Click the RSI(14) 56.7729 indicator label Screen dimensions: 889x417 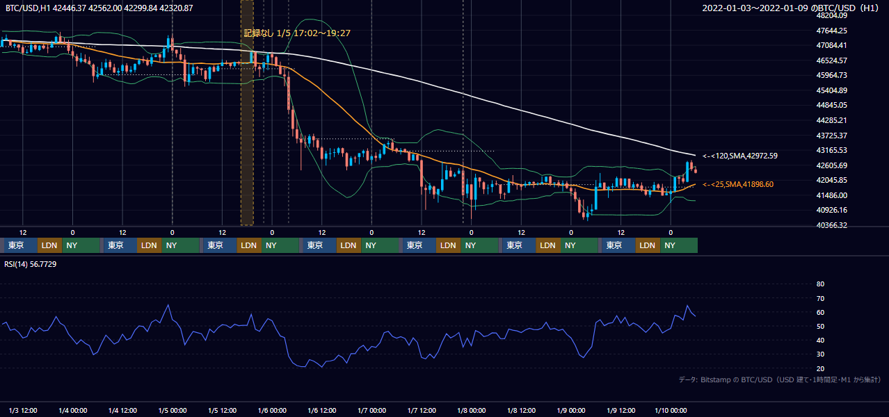[x=31, y=264]
